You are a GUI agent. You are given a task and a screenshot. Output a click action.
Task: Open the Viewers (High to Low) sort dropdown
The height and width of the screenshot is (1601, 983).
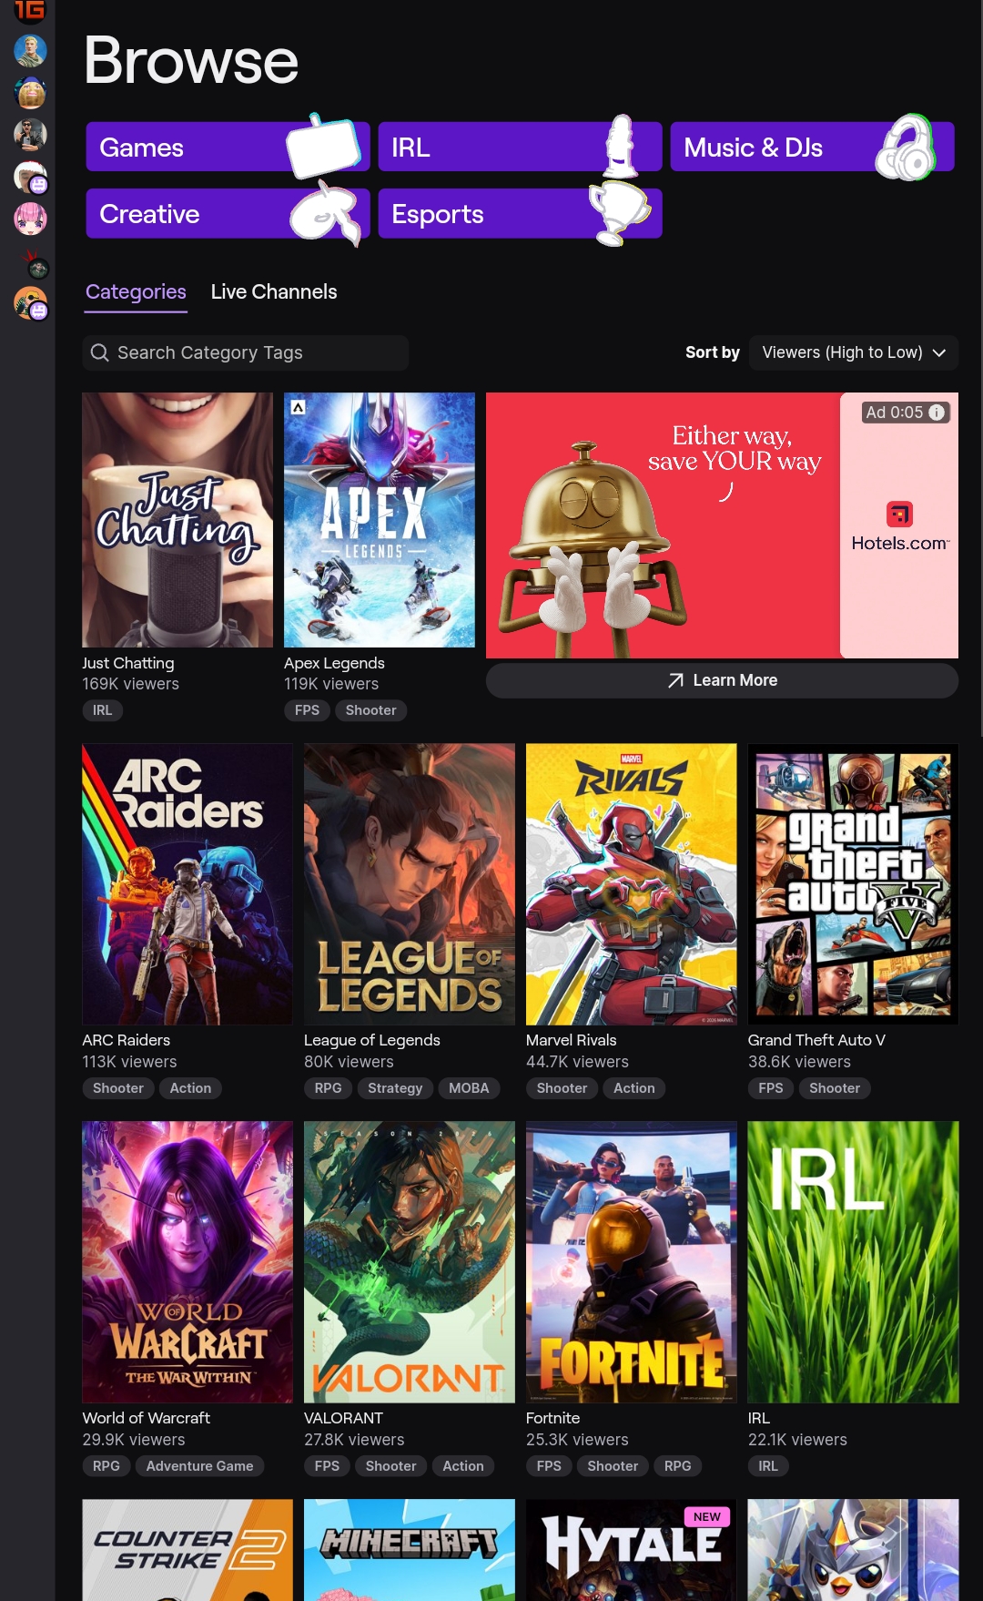[x=854, y=352]
